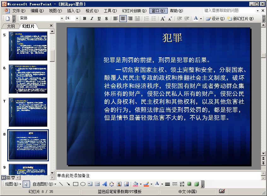267x196 pixels.
Task: Select slide 6 thumbnail
Action: pos(28,79)
